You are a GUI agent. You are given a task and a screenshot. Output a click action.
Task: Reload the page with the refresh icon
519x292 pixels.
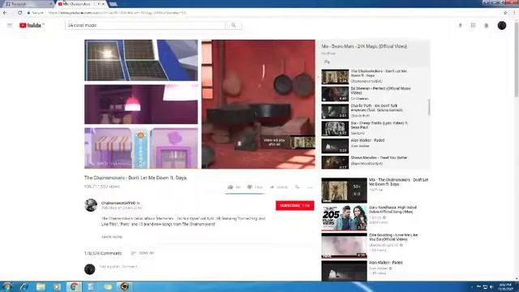(x=19, y=13)
